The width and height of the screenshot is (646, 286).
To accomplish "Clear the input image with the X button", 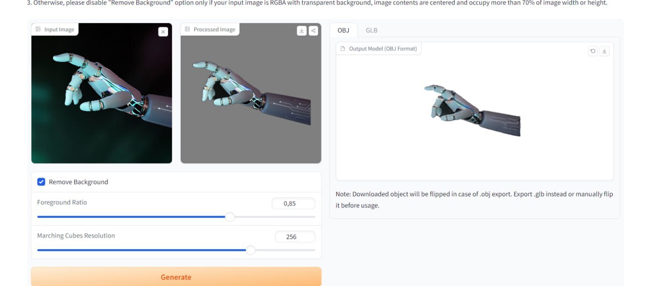I will (x=163, y=32).
